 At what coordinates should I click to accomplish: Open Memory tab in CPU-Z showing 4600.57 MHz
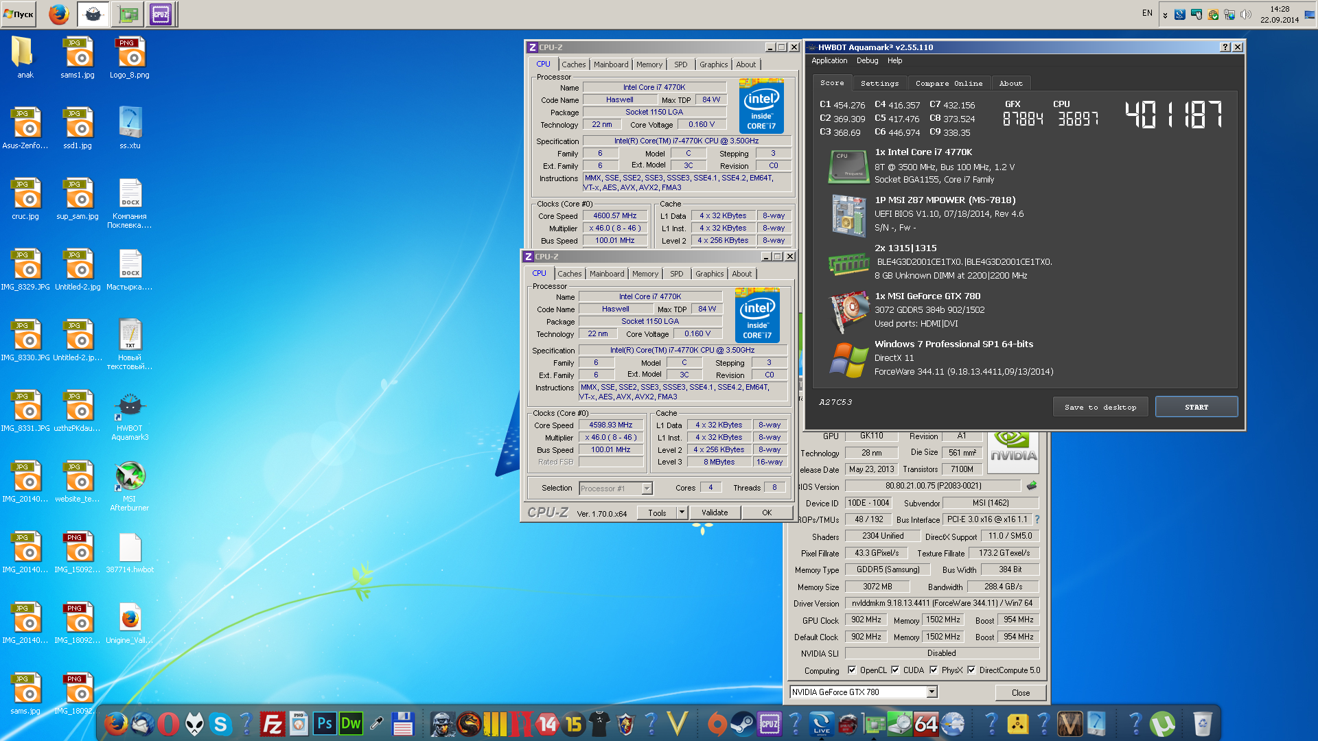coord(649,64)
